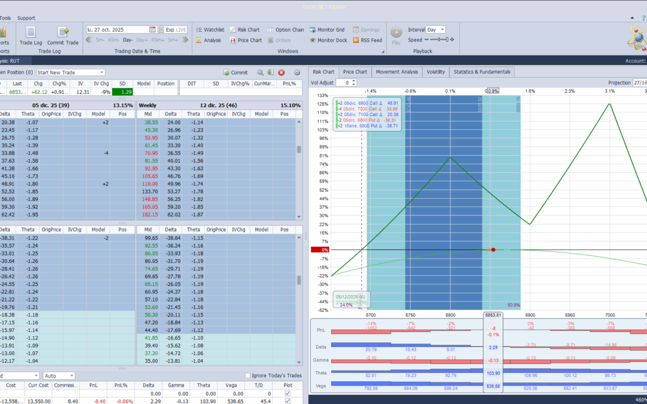The width and height of the screenshot is (647, 404).
Task: Click the atom application logo
Action: point(637,38)
